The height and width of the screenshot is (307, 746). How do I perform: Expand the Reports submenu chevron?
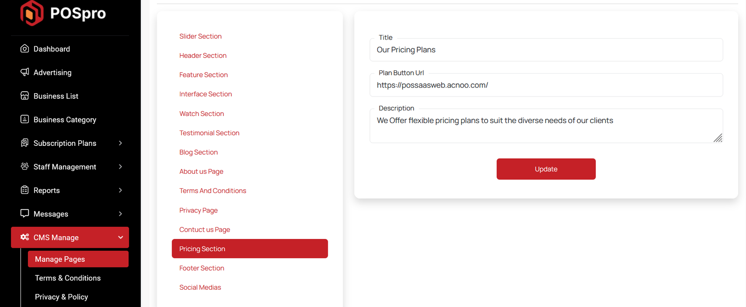point(120,190)
